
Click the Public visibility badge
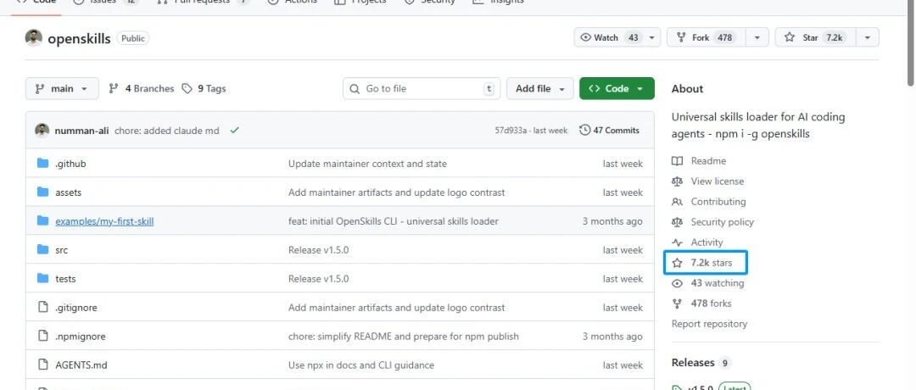click(133, 38)
